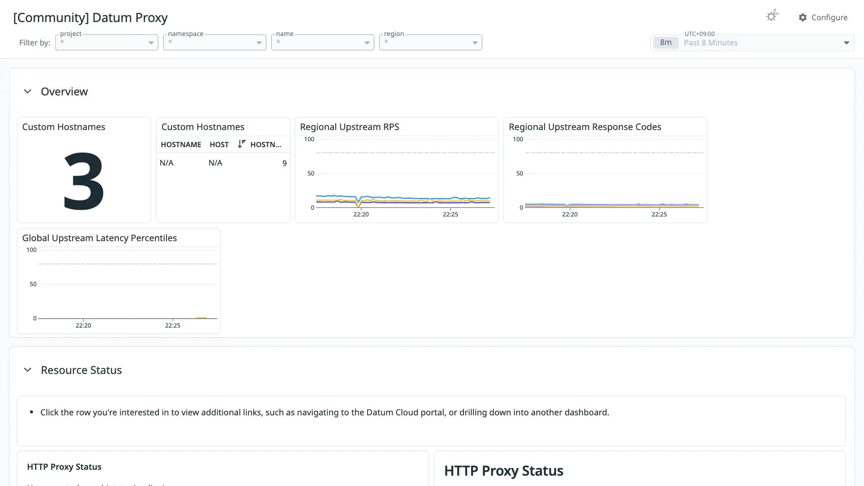The height and width of the screenshot is (486, 864).
Task: Open the name filter dropdown
Action: click(x=323, y=42)
